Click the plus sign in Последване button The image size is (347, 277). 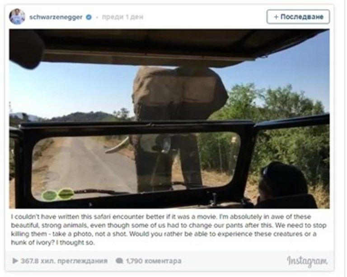pyautogui.click(x=276, y=17)
